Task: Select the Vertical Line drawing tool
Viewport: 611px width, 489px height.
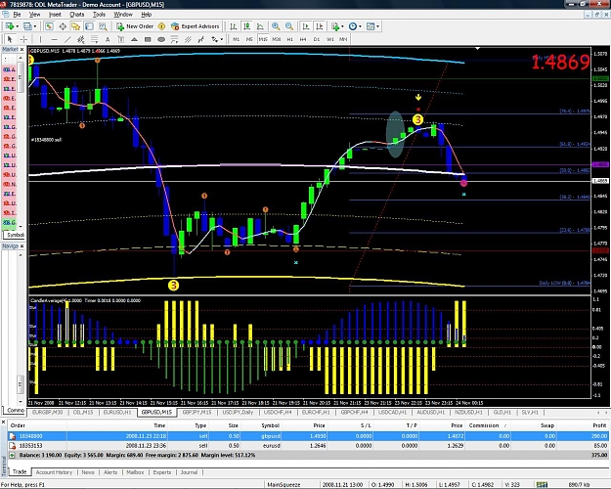Action: [40, 39]
